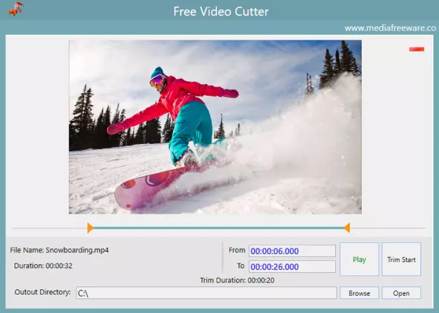Click the teal selected range on timeline

pyautogui.click(x=218, y=228)
